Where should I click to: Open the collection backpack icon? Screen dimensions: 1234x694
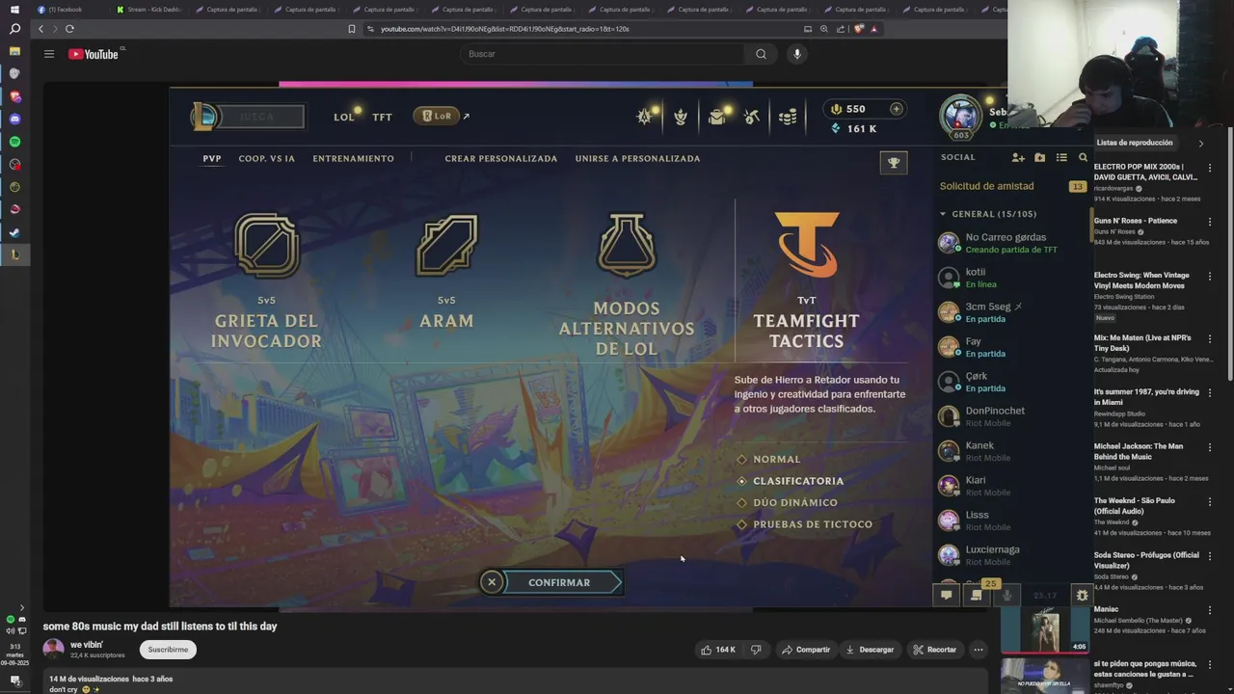716,117
